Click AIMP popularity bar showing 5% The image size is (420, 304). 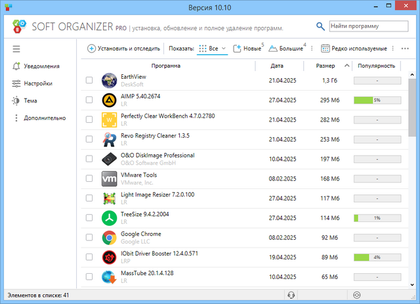pos(377,100)
